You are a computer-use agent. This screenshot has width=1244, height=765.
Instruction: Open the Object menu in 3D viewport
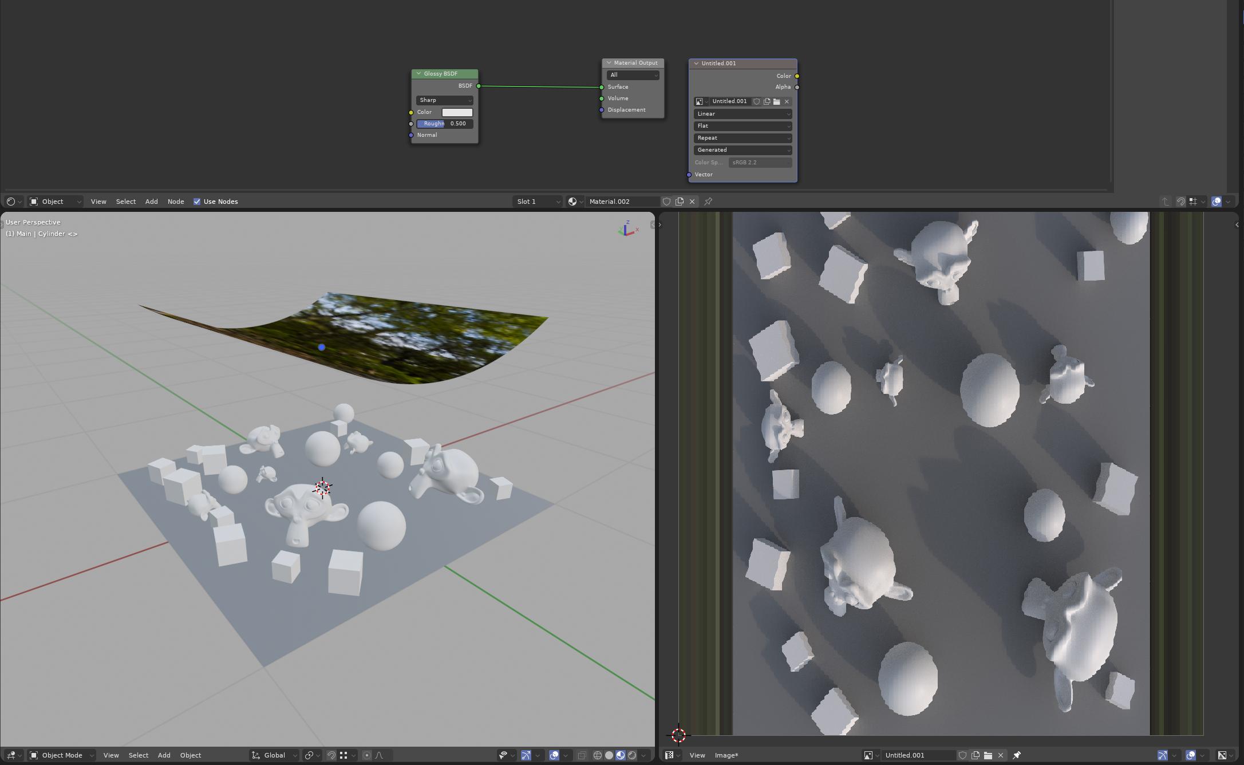point(191,755)
